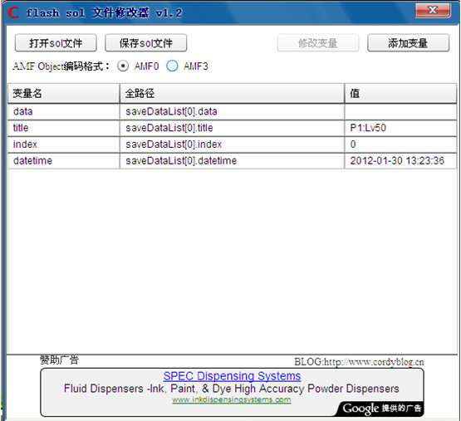The height and width of the screenshot is (421, 461).
Task: Select the datetime variable row
Action: point(232,161)
